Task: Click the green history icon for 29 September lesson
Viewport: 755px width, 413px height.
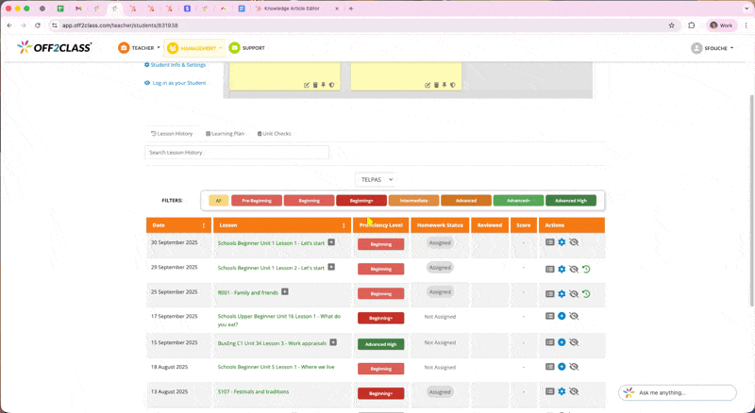Action: click(x=586, y=269)
